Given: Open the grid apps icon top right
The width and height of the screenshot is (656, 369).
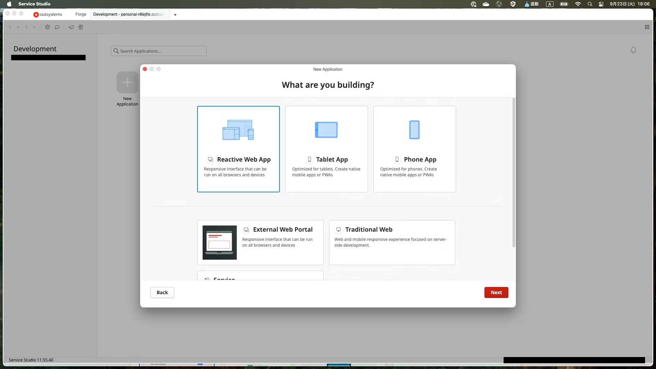Looking at the screenshot, I should coord(647,27).
